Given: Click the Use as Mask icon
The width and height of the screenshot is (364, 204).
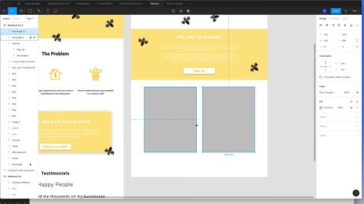Looking at the screenshot, I should (188, 11).
